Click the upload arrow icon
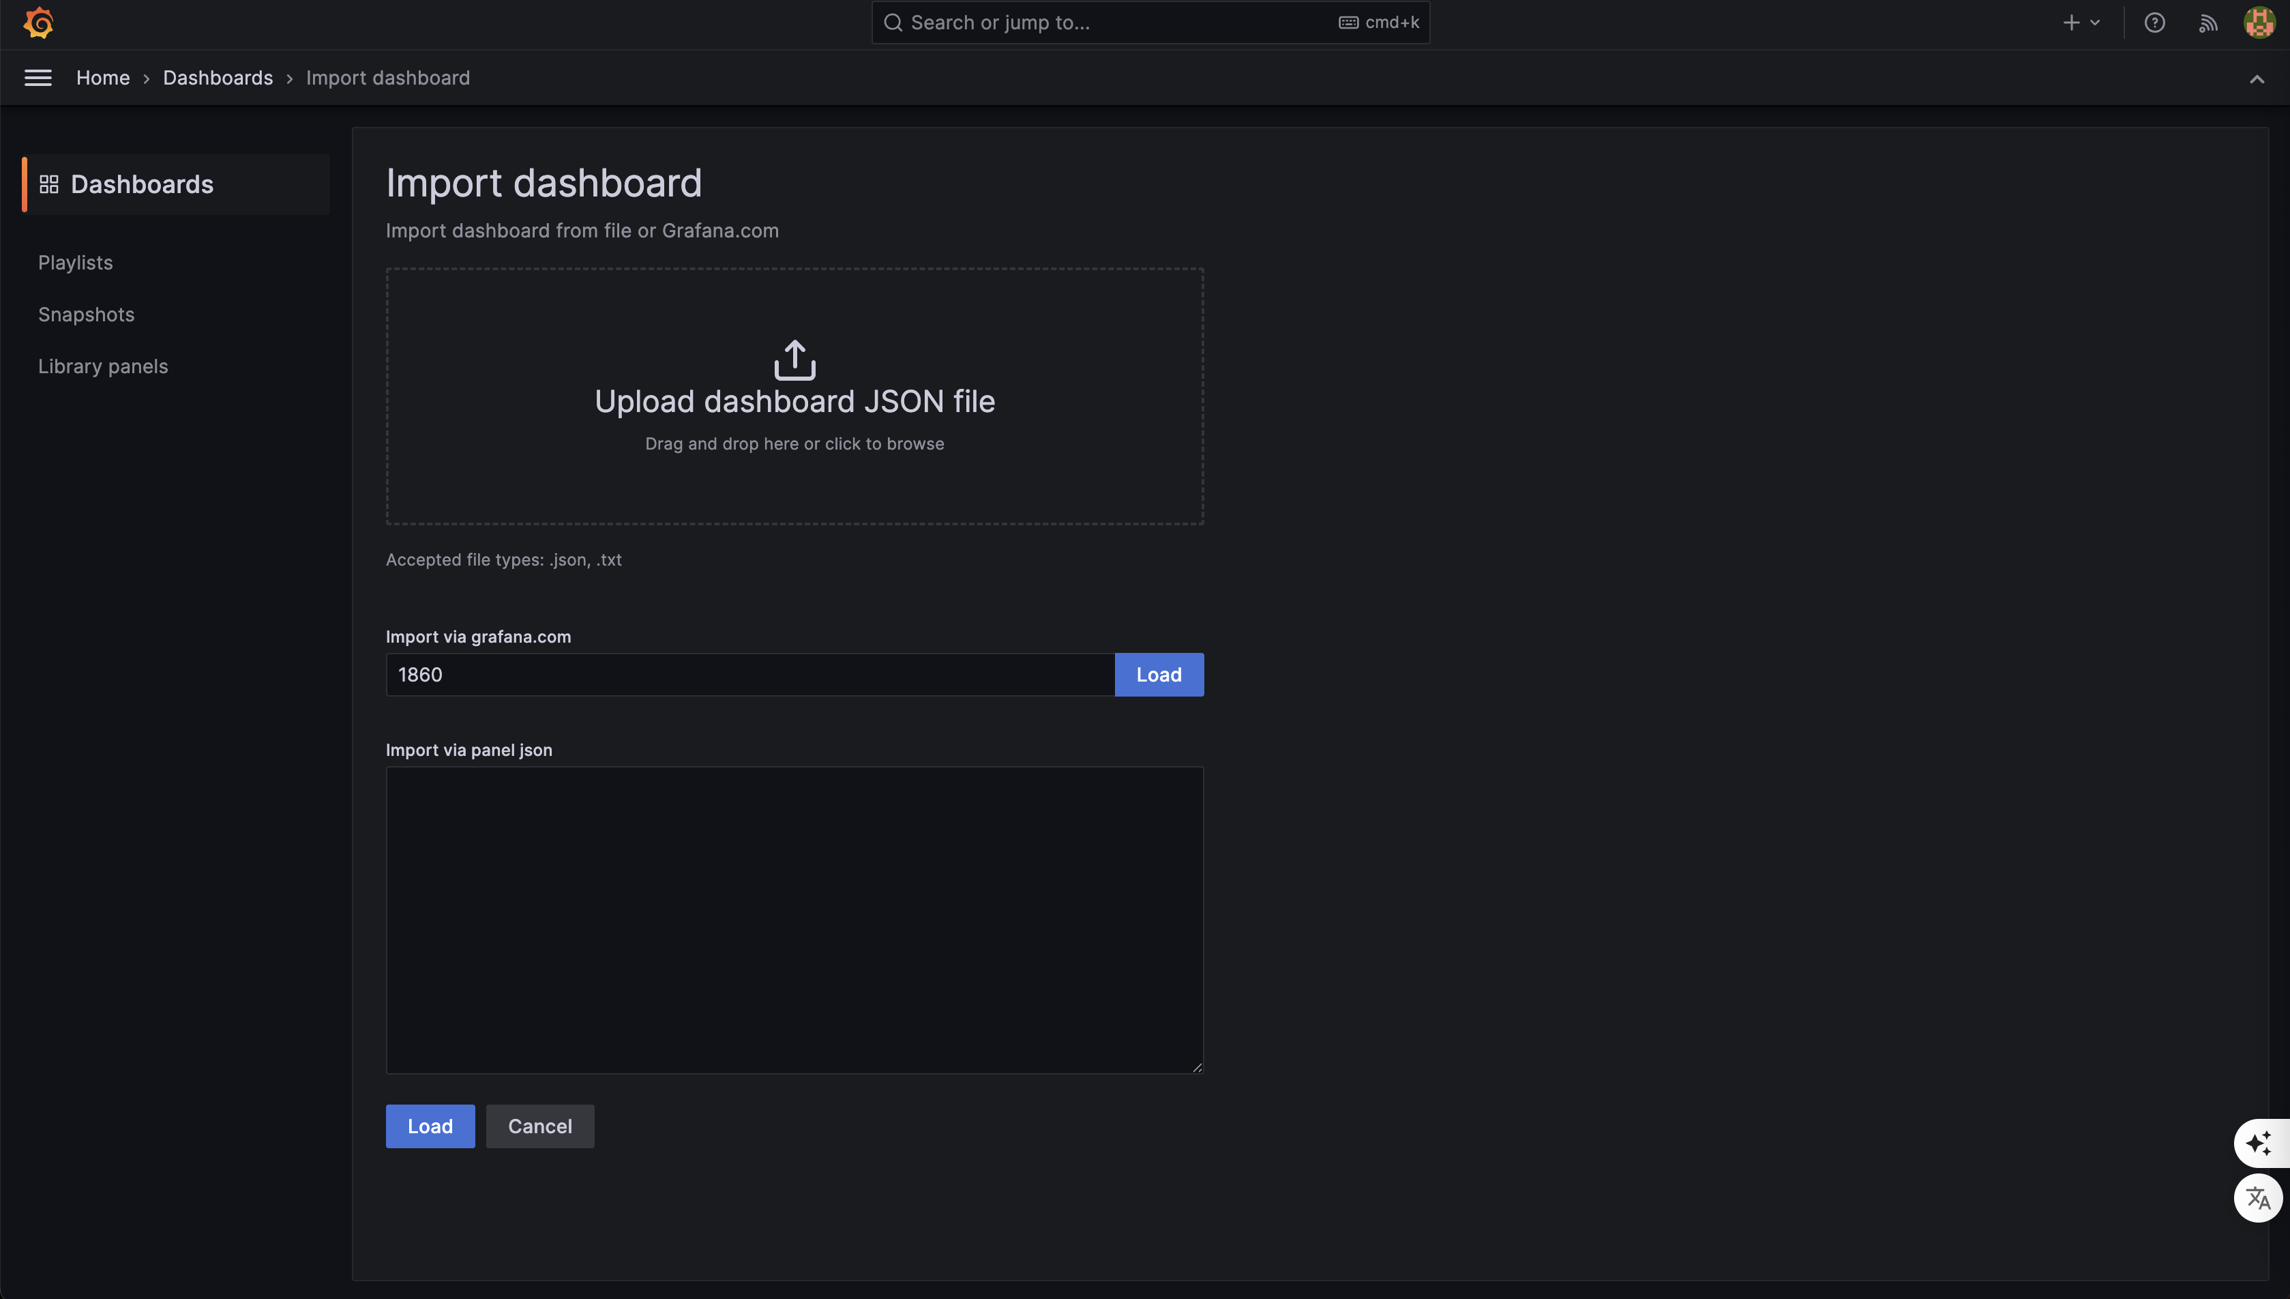 pyautogui.click(x=794, y=360)
